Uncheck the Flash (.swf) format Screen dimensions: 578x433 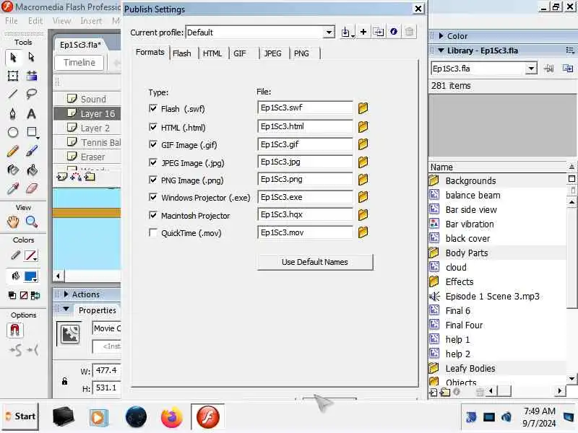(153, 108)
